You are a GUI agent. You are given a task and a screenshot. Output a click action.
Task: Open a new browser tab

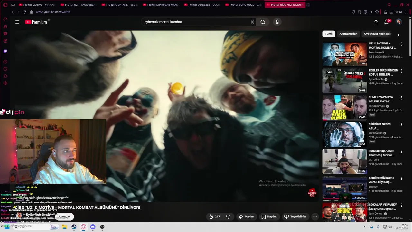(308, 5)
